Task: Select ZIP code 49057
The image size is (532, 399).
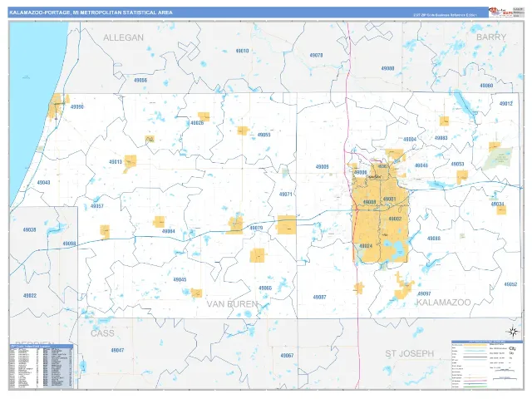Action: (97, 206)
